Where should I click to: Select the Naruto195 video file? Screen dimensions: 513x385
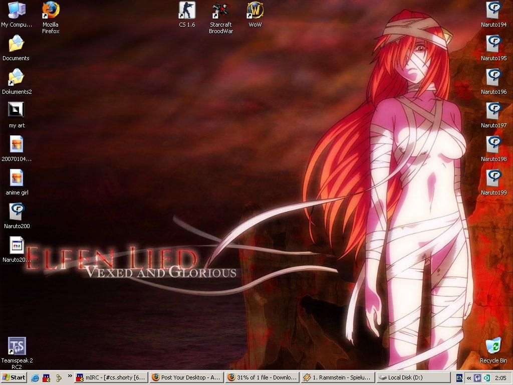pos(493,48)
